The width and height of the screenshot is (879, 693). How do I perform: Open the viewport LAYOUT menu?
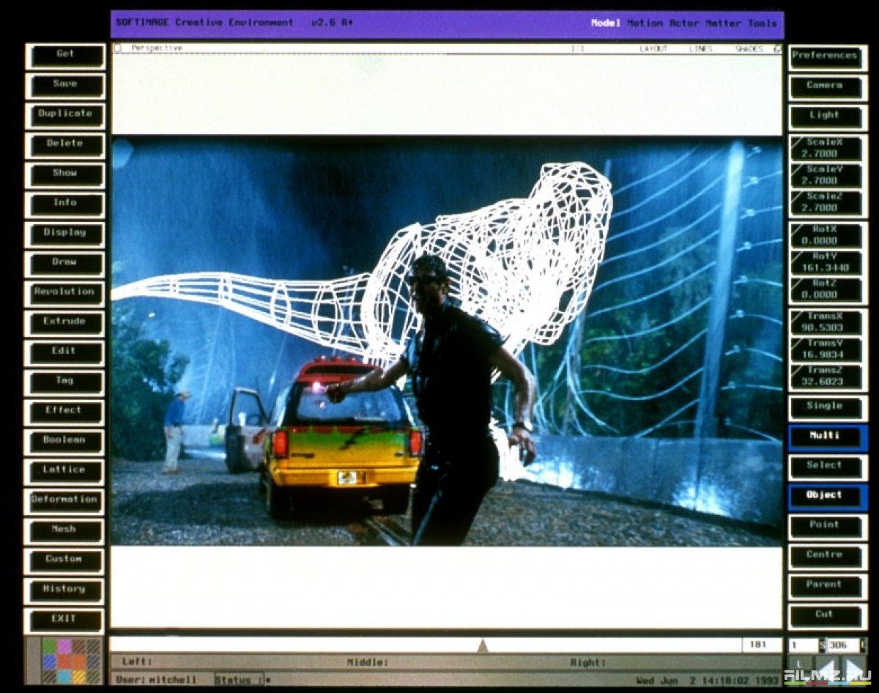[653, 49]
